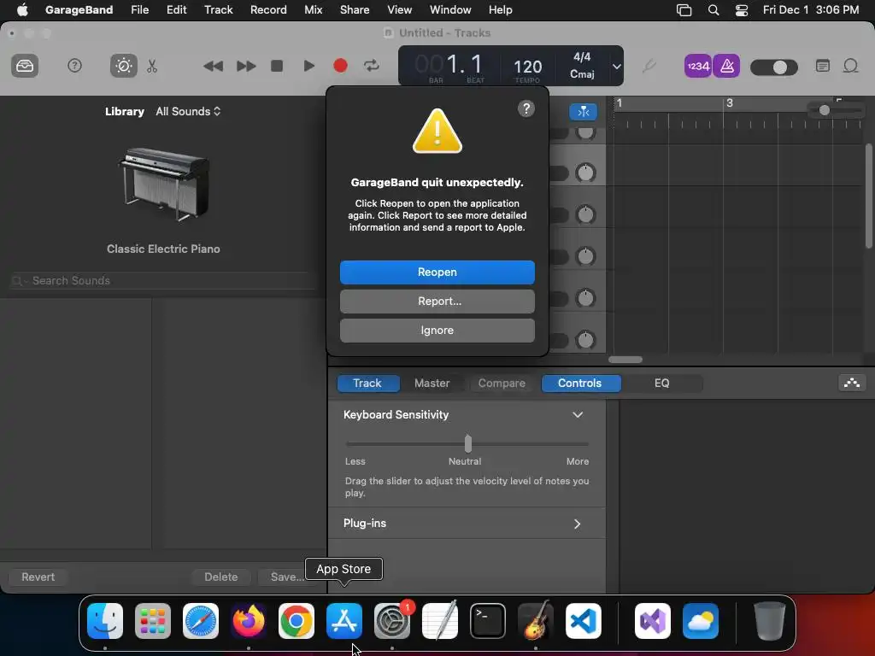Viewport: 875px width, 656px height.
Task: Click the Stop transport button
Action: pos(276,66)
